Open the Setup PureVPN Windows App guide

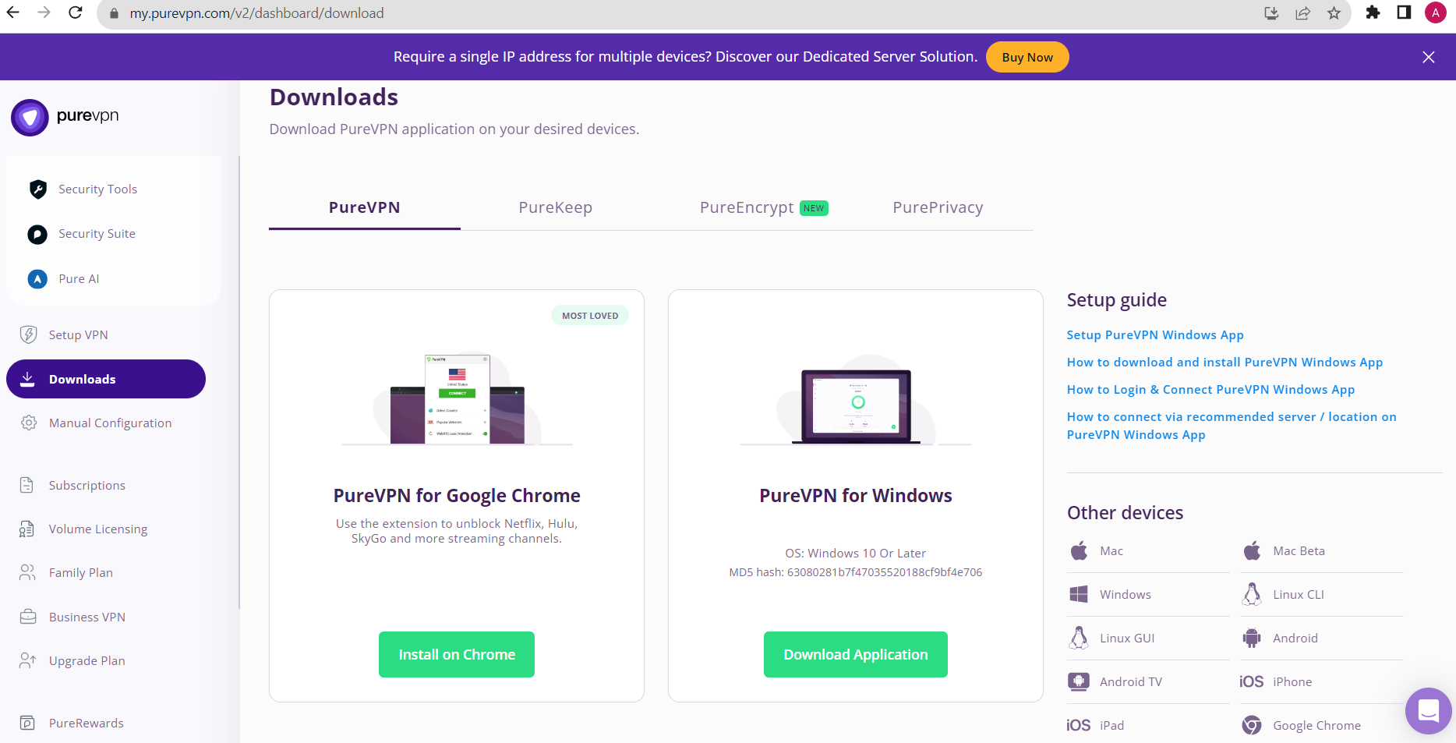point(1154,335)
